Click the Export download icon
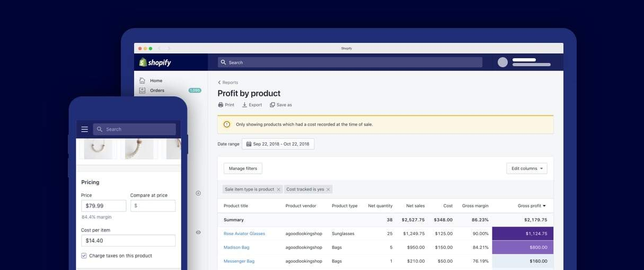This screenshot has height=270, width=644. click(x=245, y=105)
